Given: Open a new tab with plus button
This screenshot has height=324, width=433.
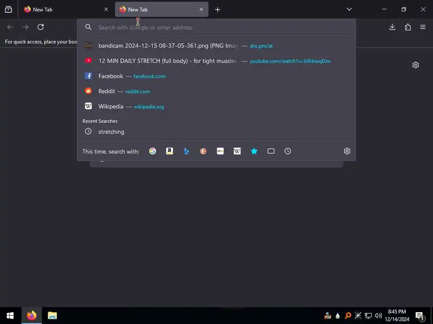Looking at the screenshot, I should point(218,10).
